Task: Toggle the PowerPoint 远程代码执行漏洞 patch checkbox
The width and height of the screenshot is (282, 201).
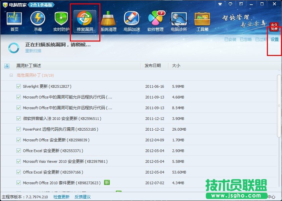Action: [18, 129]
